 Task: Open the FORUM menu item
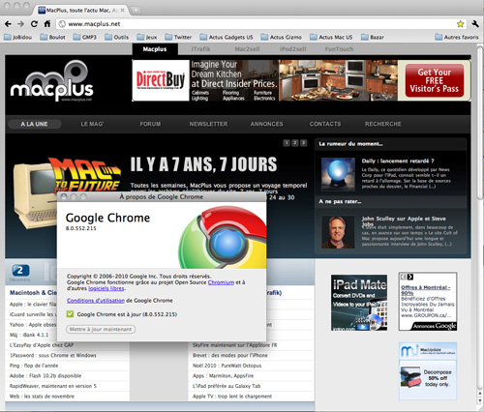pos(150,124)
